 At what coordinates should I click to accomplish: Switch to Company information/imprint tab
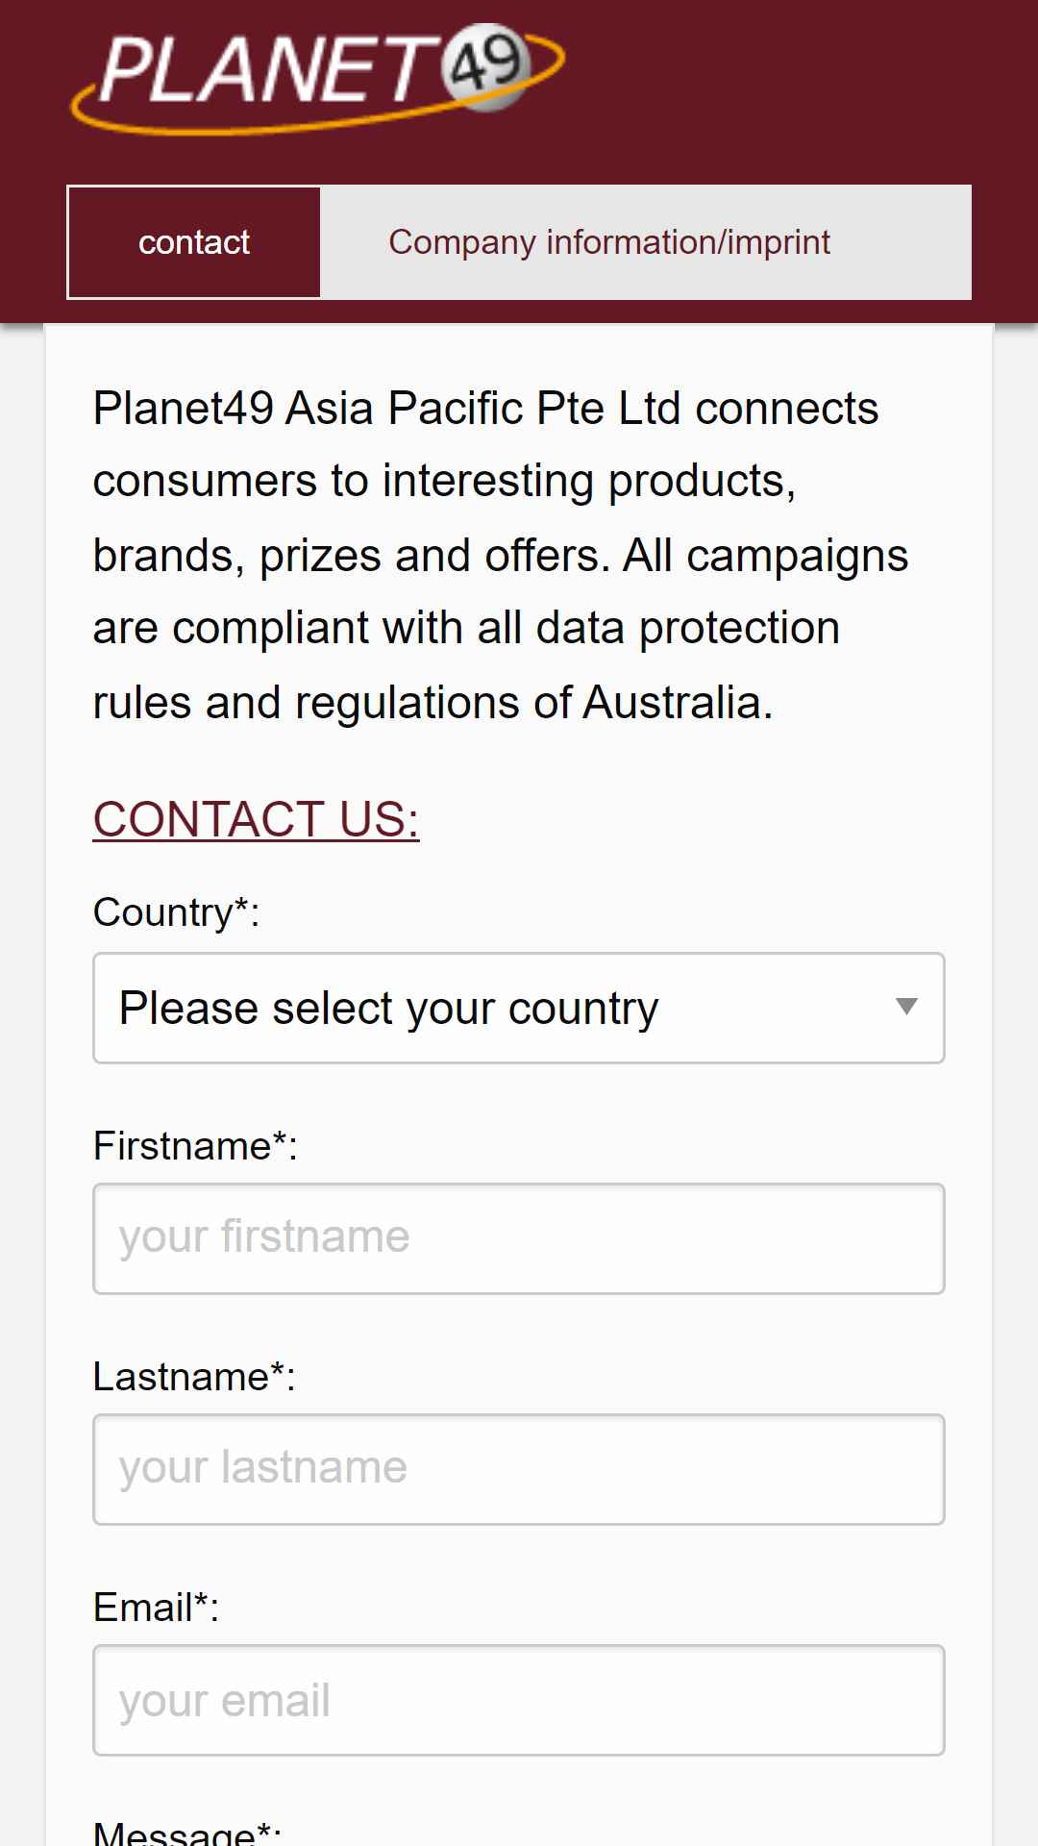pyautogui.click(x=609, y=242)
